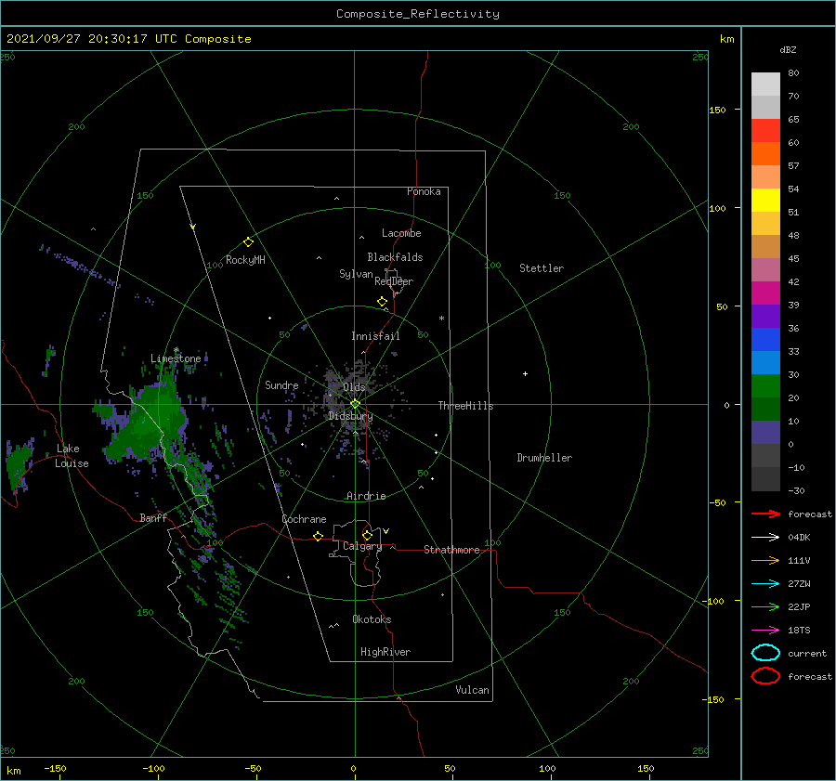Click the cyan 27ZW arrow legend icon
The height and width of the screenshot is (781, 836).
765,584
